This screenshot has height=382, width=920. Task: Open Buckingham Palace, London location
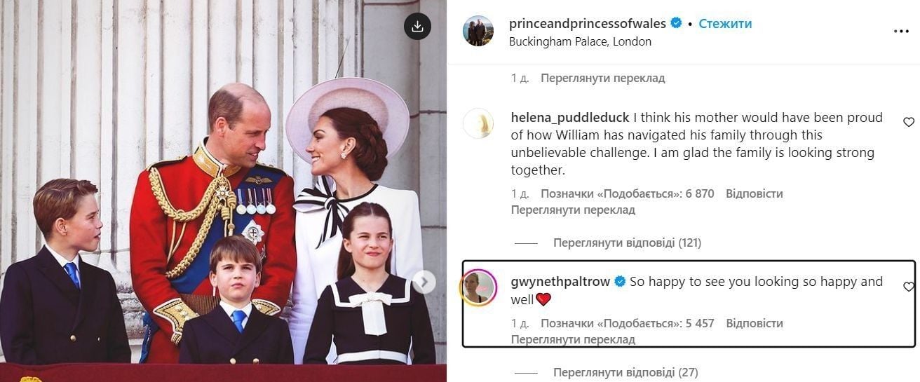(x=581, y=41)
